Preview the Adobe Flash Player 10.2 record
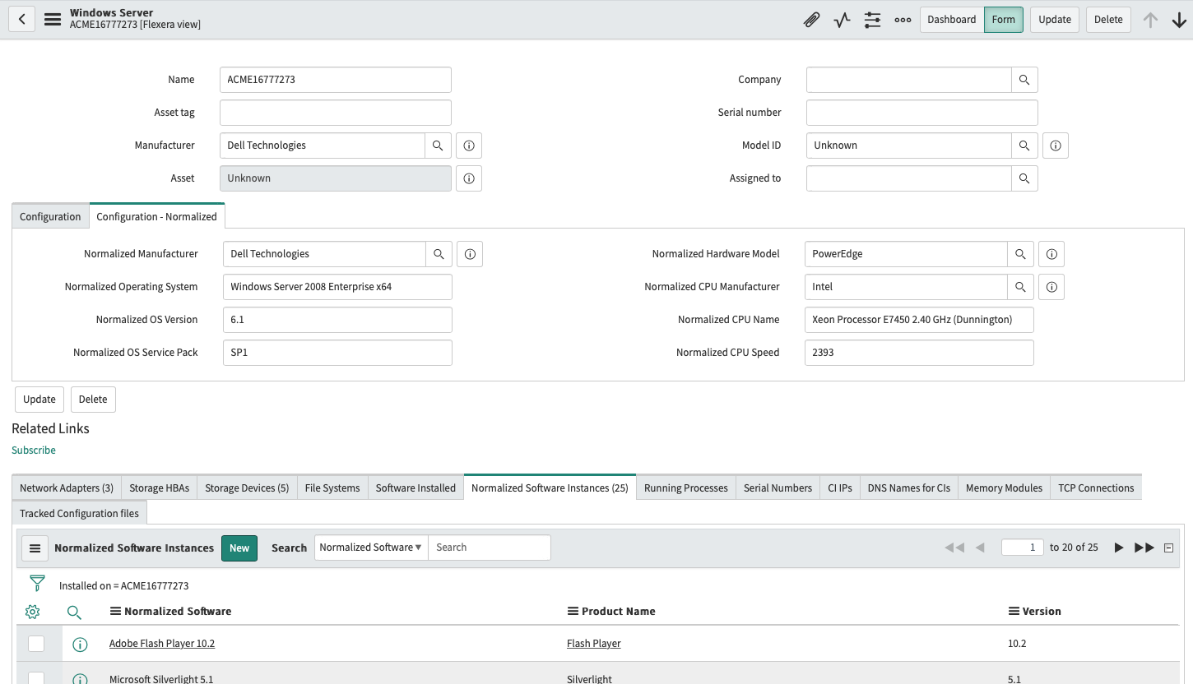Image resolution: width=1193 pixels, height=684 pixels. 80,645
